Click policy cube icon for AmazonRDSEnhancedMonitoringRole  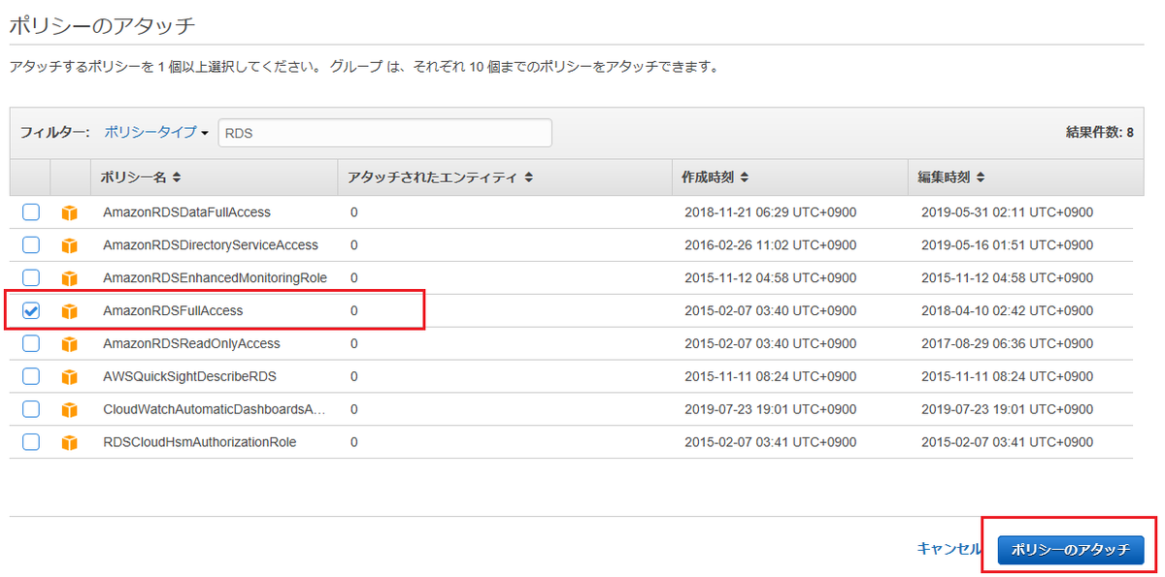(x=69, y=278)
